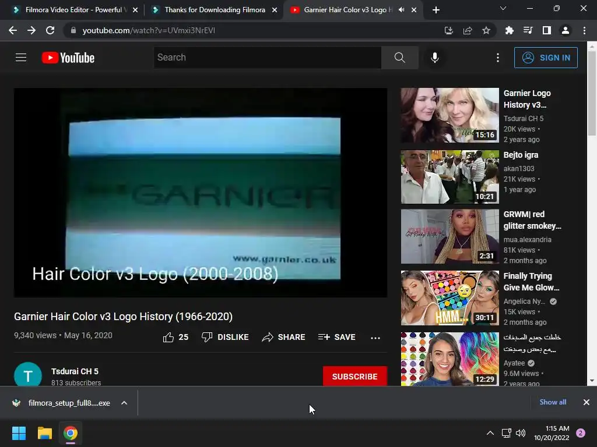Click Chrome icon on taskbar
Image resolution: width=597 pixels, height=447 pixels.
pos(71,433)
